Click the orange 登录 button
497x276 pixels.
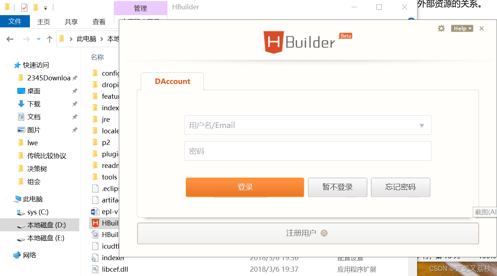pos(245,187)
